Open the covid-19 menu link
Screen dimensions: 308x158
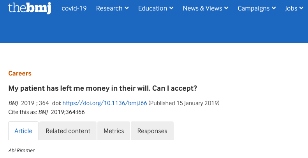[x=74, y=8]
